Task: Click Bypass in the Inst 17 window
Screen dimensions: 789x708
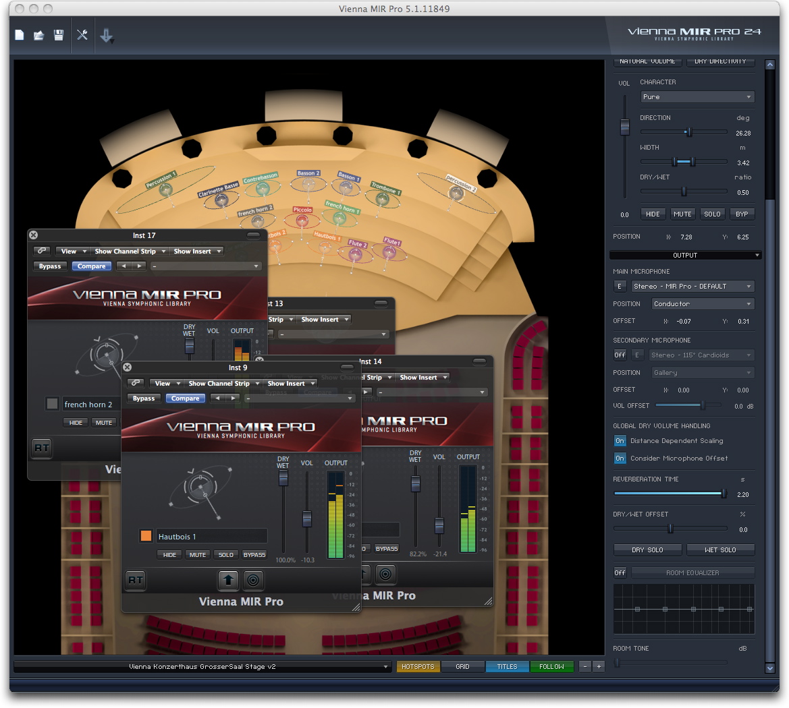Action: [x=50, y=266]
